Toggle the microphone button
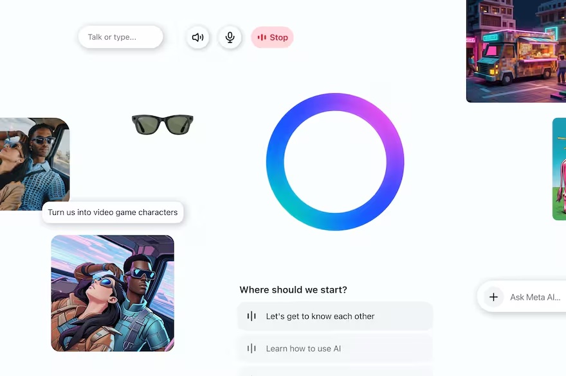Image resolution: width=566 pixels, height=376 pixels. [230, 37]
